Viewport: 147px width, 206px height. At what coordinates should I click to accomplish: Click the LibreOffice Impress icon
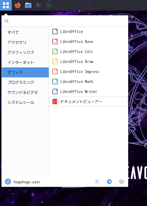[55, 72]
